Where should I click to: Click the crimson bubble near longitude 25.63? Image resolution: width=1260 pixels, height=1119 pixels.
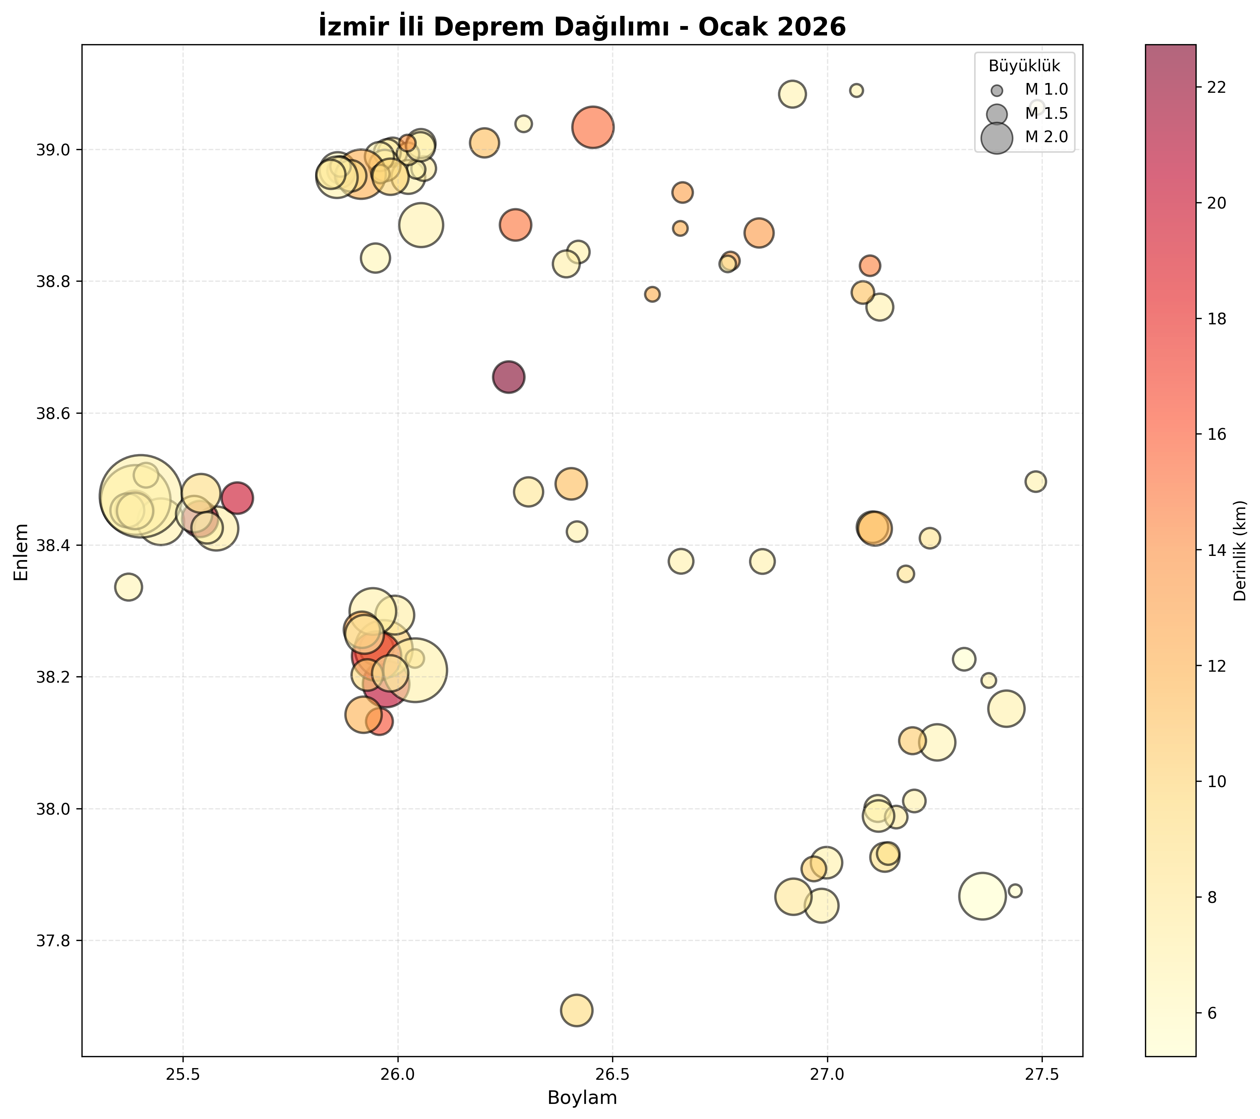click(x=237, y=497)
